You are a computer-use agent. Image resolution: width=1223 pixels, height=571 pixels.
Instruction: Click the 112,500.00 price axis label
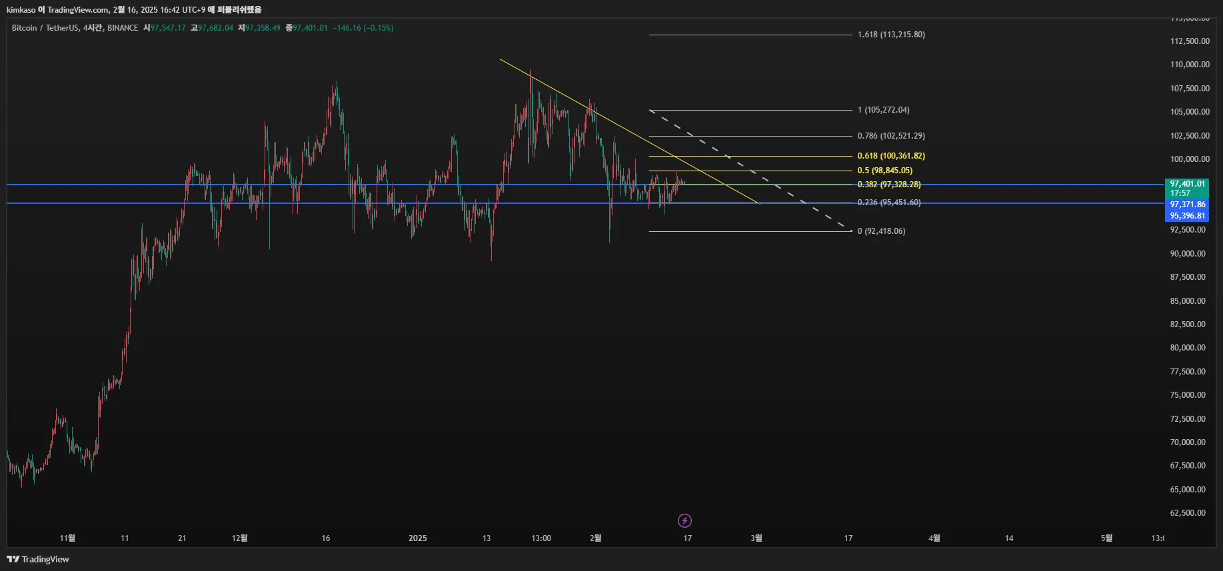(1190, 41)
